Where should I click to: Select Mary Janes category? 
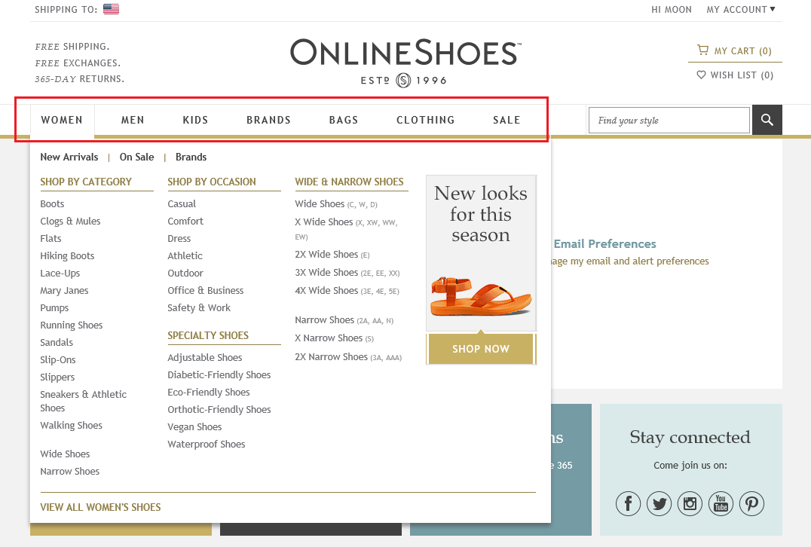(x=64, y=291)
